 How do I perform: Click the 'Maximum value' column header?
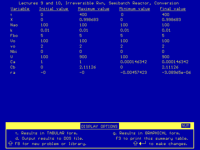point(94,9)
